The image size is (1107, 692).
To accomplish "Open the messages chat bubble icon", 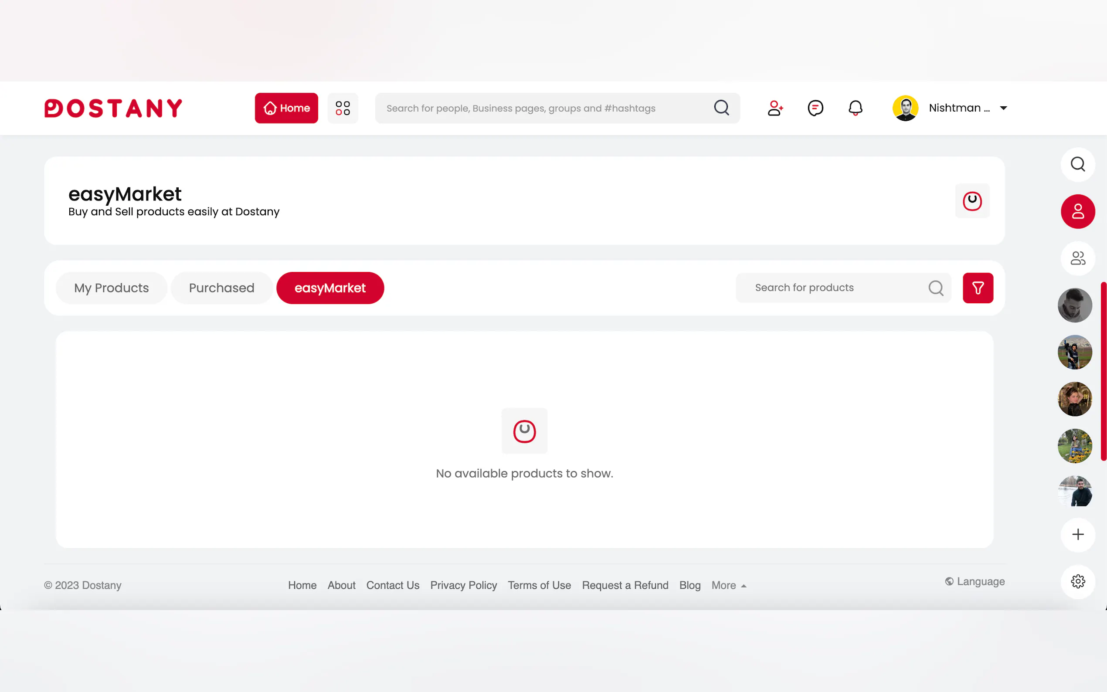I will pyautogui.click(x=815, y=108).
